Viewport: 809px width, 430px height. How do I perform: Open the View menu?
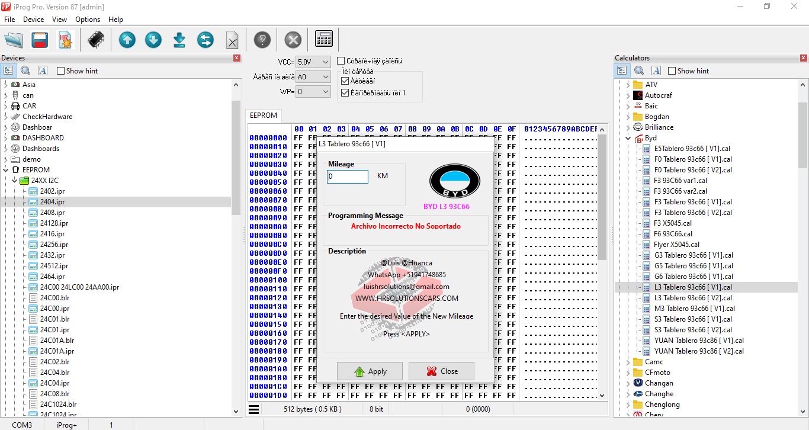[60, 20]
